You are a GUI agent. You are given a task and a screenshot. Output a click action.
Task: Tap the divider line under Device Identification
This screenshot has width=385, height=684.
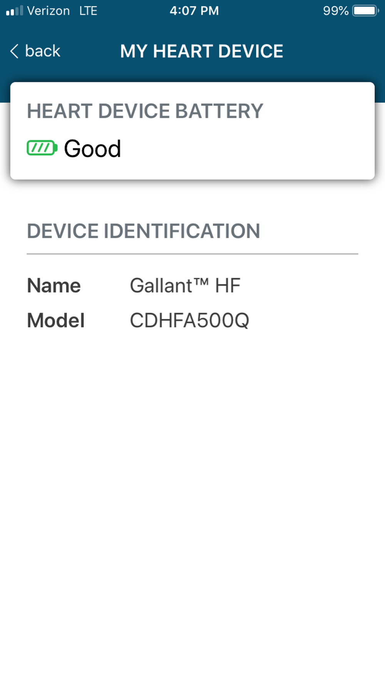pyautogui.click(x=192, y=254)
